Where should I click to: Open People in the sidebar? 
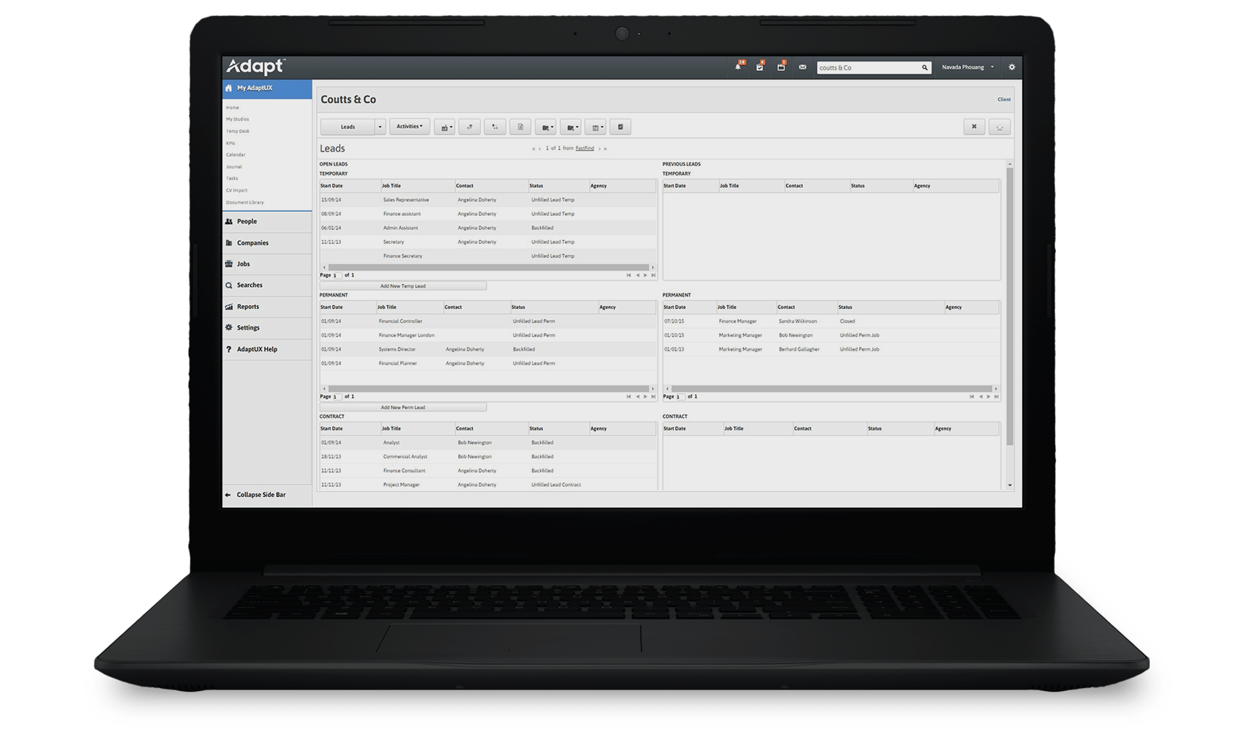[x=267, y=222]
